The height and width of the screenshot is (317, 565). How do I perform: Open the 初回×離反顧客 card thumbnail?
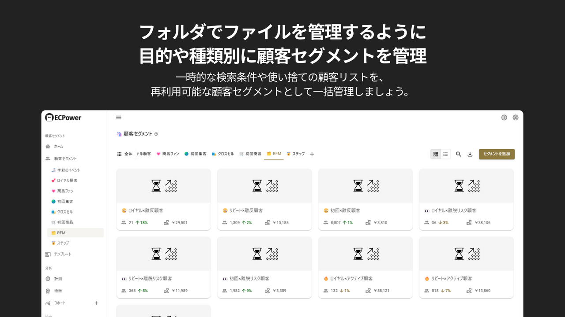coord(365,186)
